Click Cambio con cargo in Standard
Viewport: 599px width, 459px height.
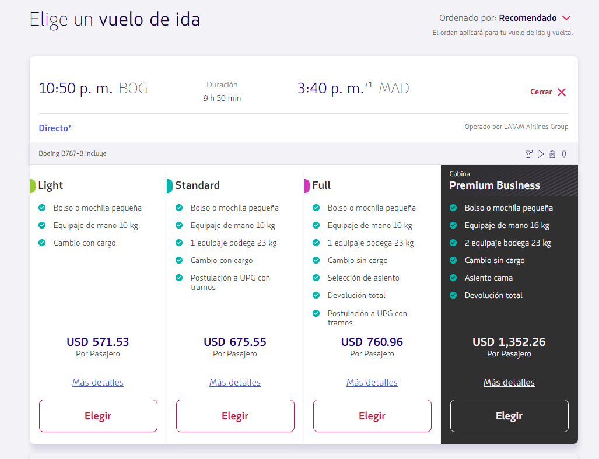coord(222,261)
